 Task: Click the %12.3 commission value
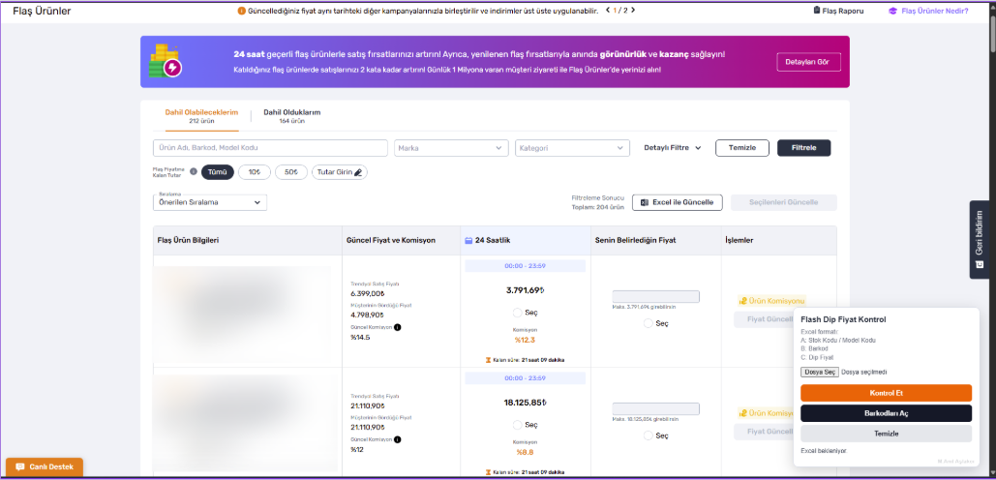pos(526,340)
